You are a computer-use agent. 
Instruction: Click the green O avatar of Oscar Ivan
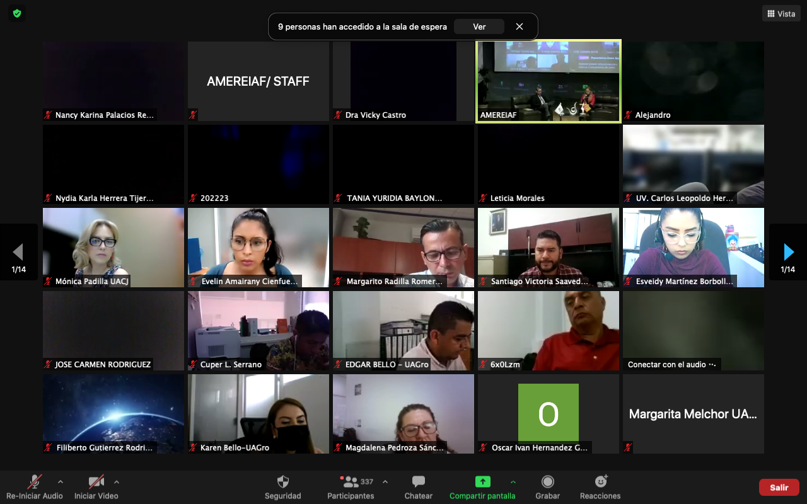(549, 413)
